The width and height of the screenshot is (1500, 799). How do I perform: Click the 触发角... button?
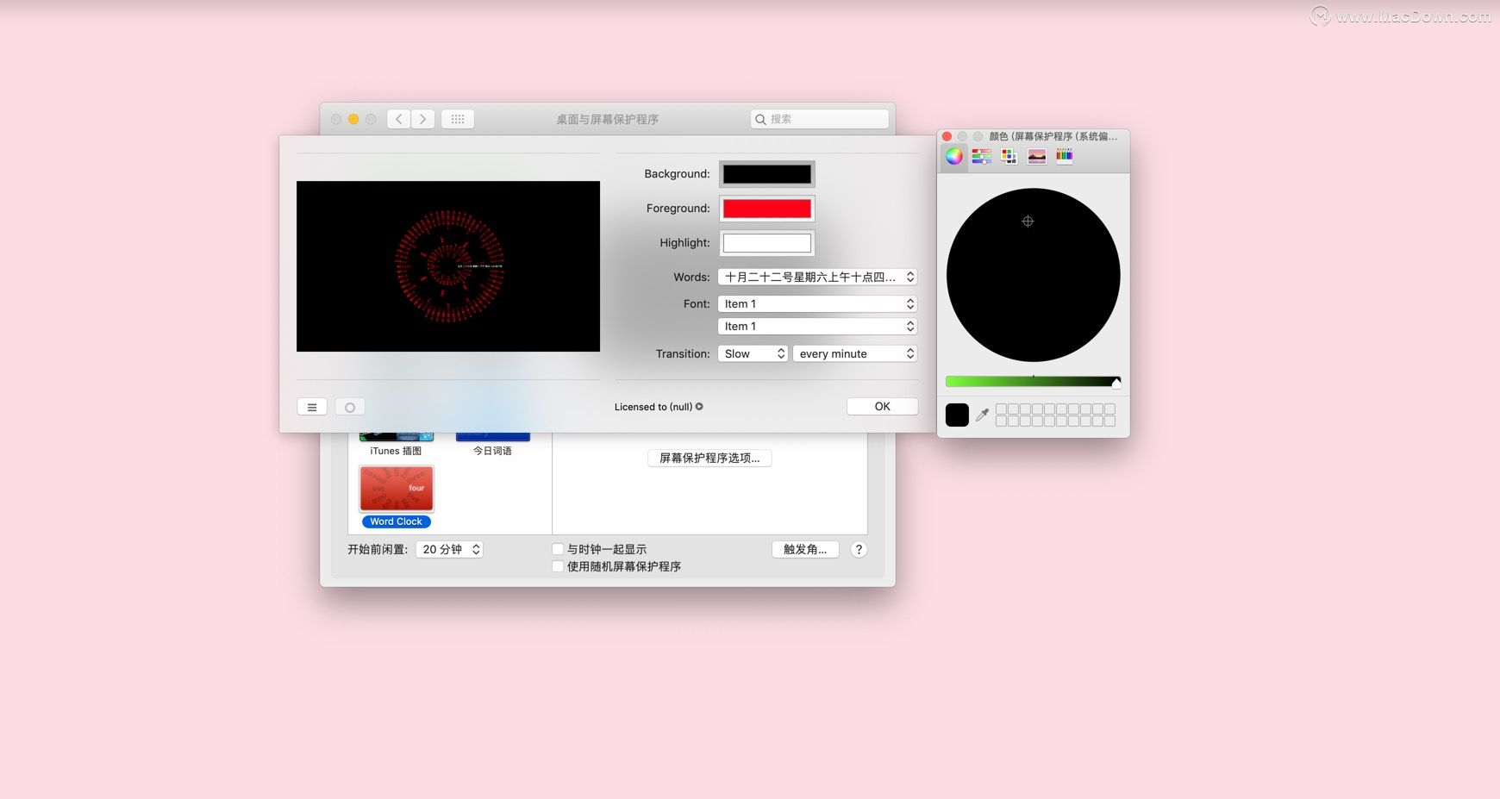(x=804, y=549)
